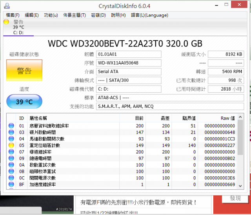Click the 39 °C temperature button
Screen dimensions: 251x215
pyautogui.click(x=24, y=101)
